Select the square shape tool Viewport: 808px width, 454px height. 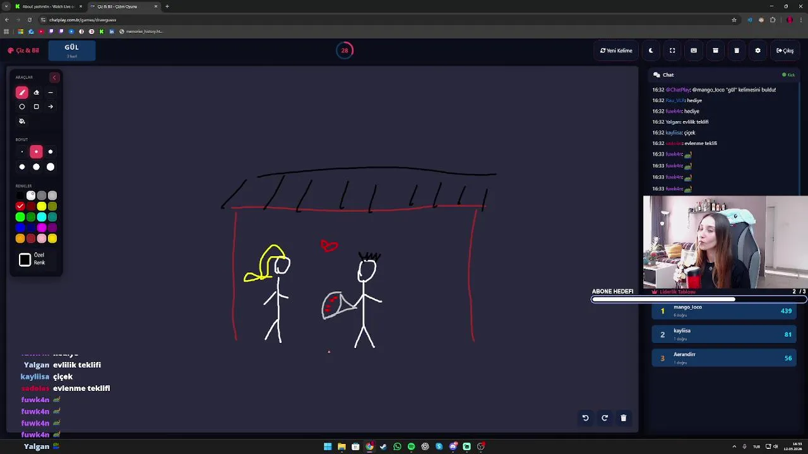tap(36, 107)
